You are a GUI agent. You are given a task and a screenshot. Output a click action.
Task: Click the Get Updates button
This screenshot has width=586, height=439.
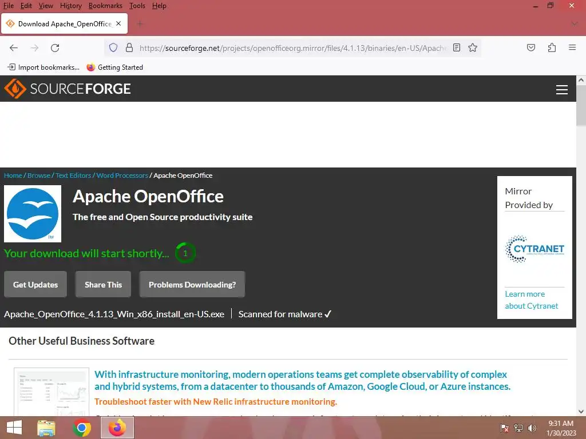click(x=35, y=285)
